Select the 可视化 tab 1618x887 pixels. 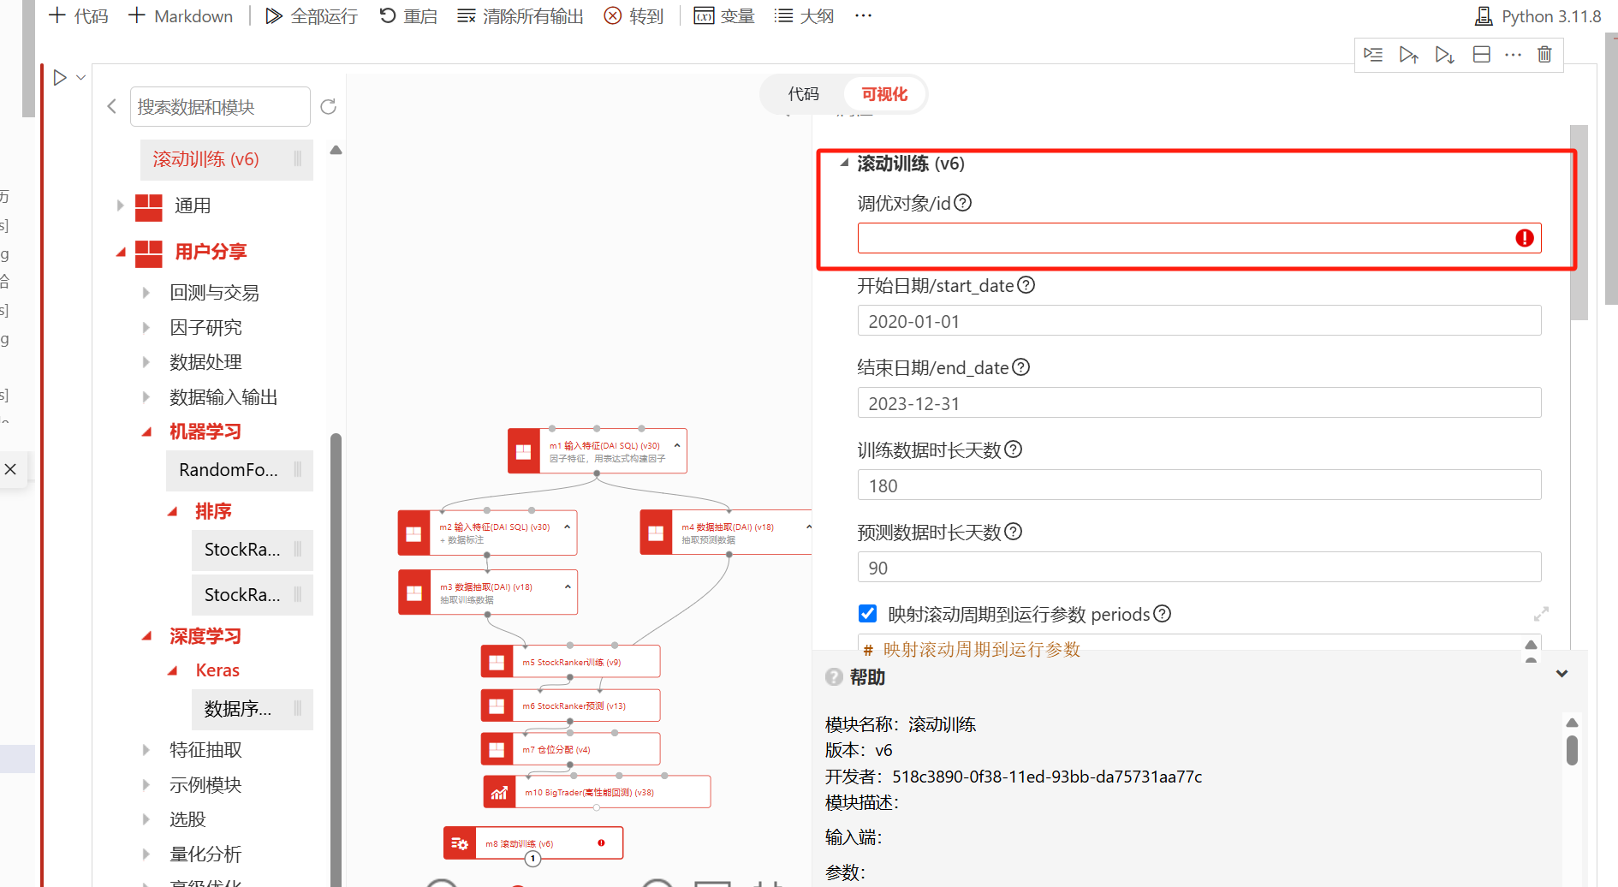[883, 94]
